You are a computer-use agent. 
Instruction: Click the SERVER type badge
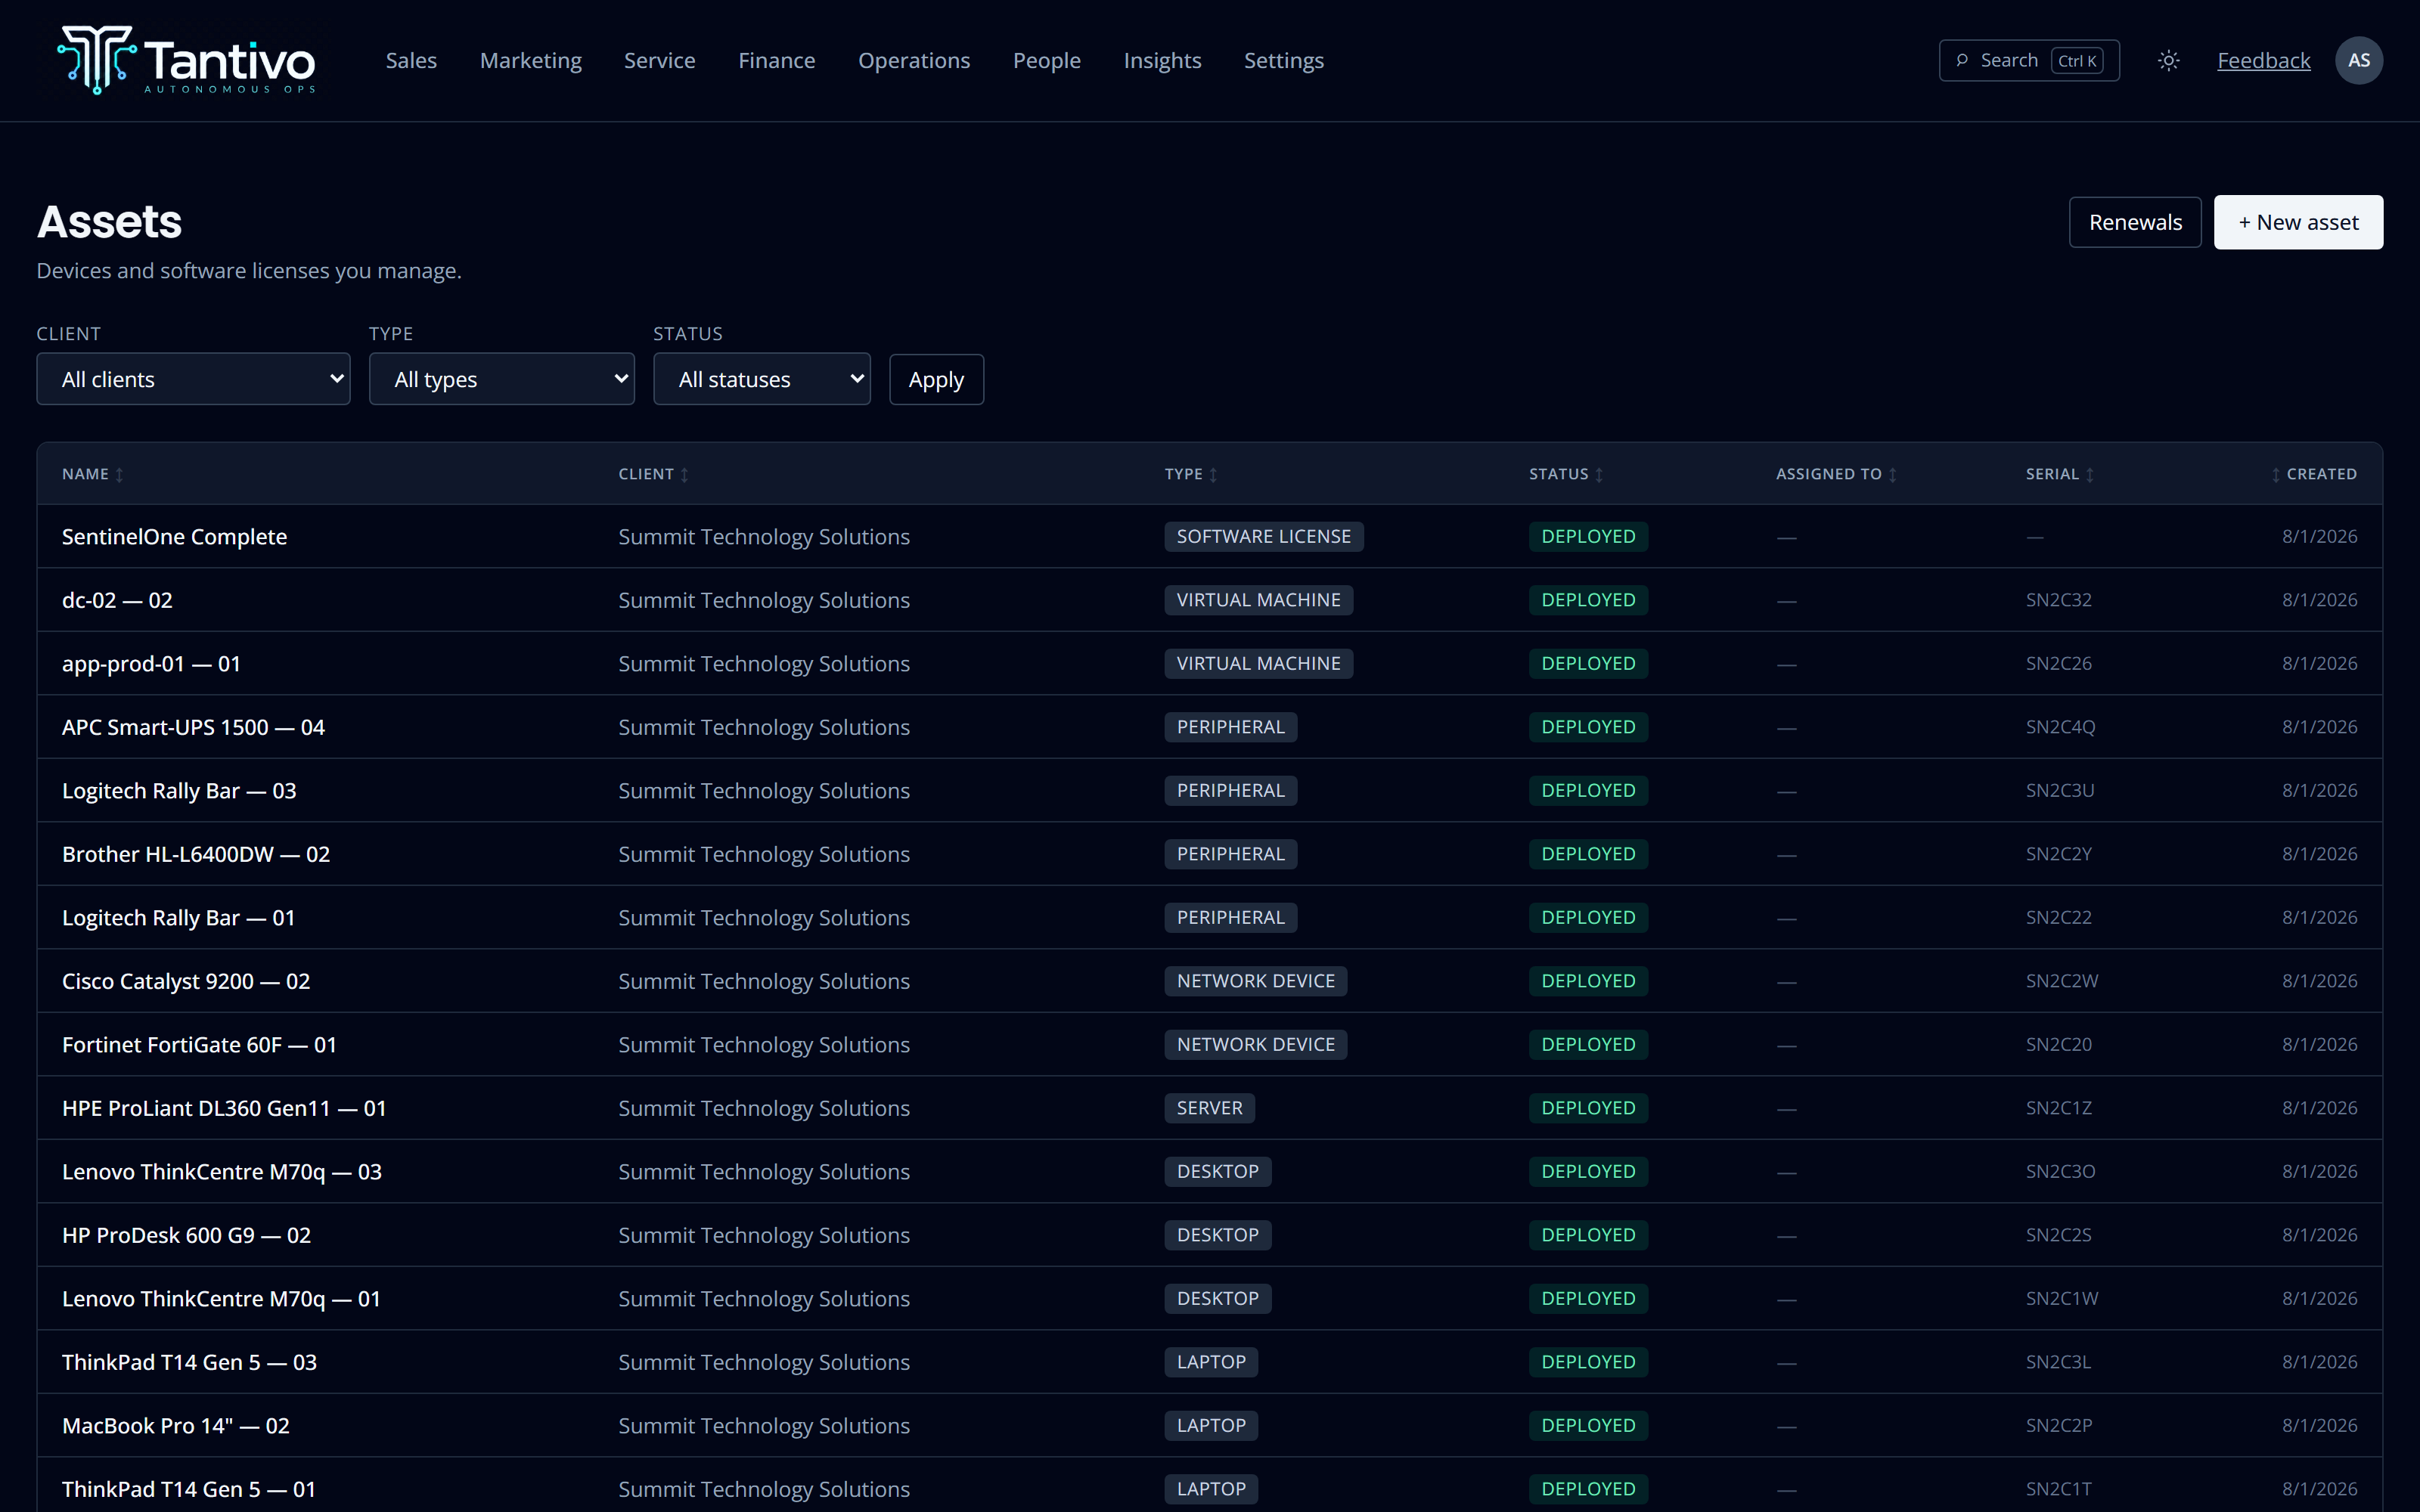click(1209, 1108)
